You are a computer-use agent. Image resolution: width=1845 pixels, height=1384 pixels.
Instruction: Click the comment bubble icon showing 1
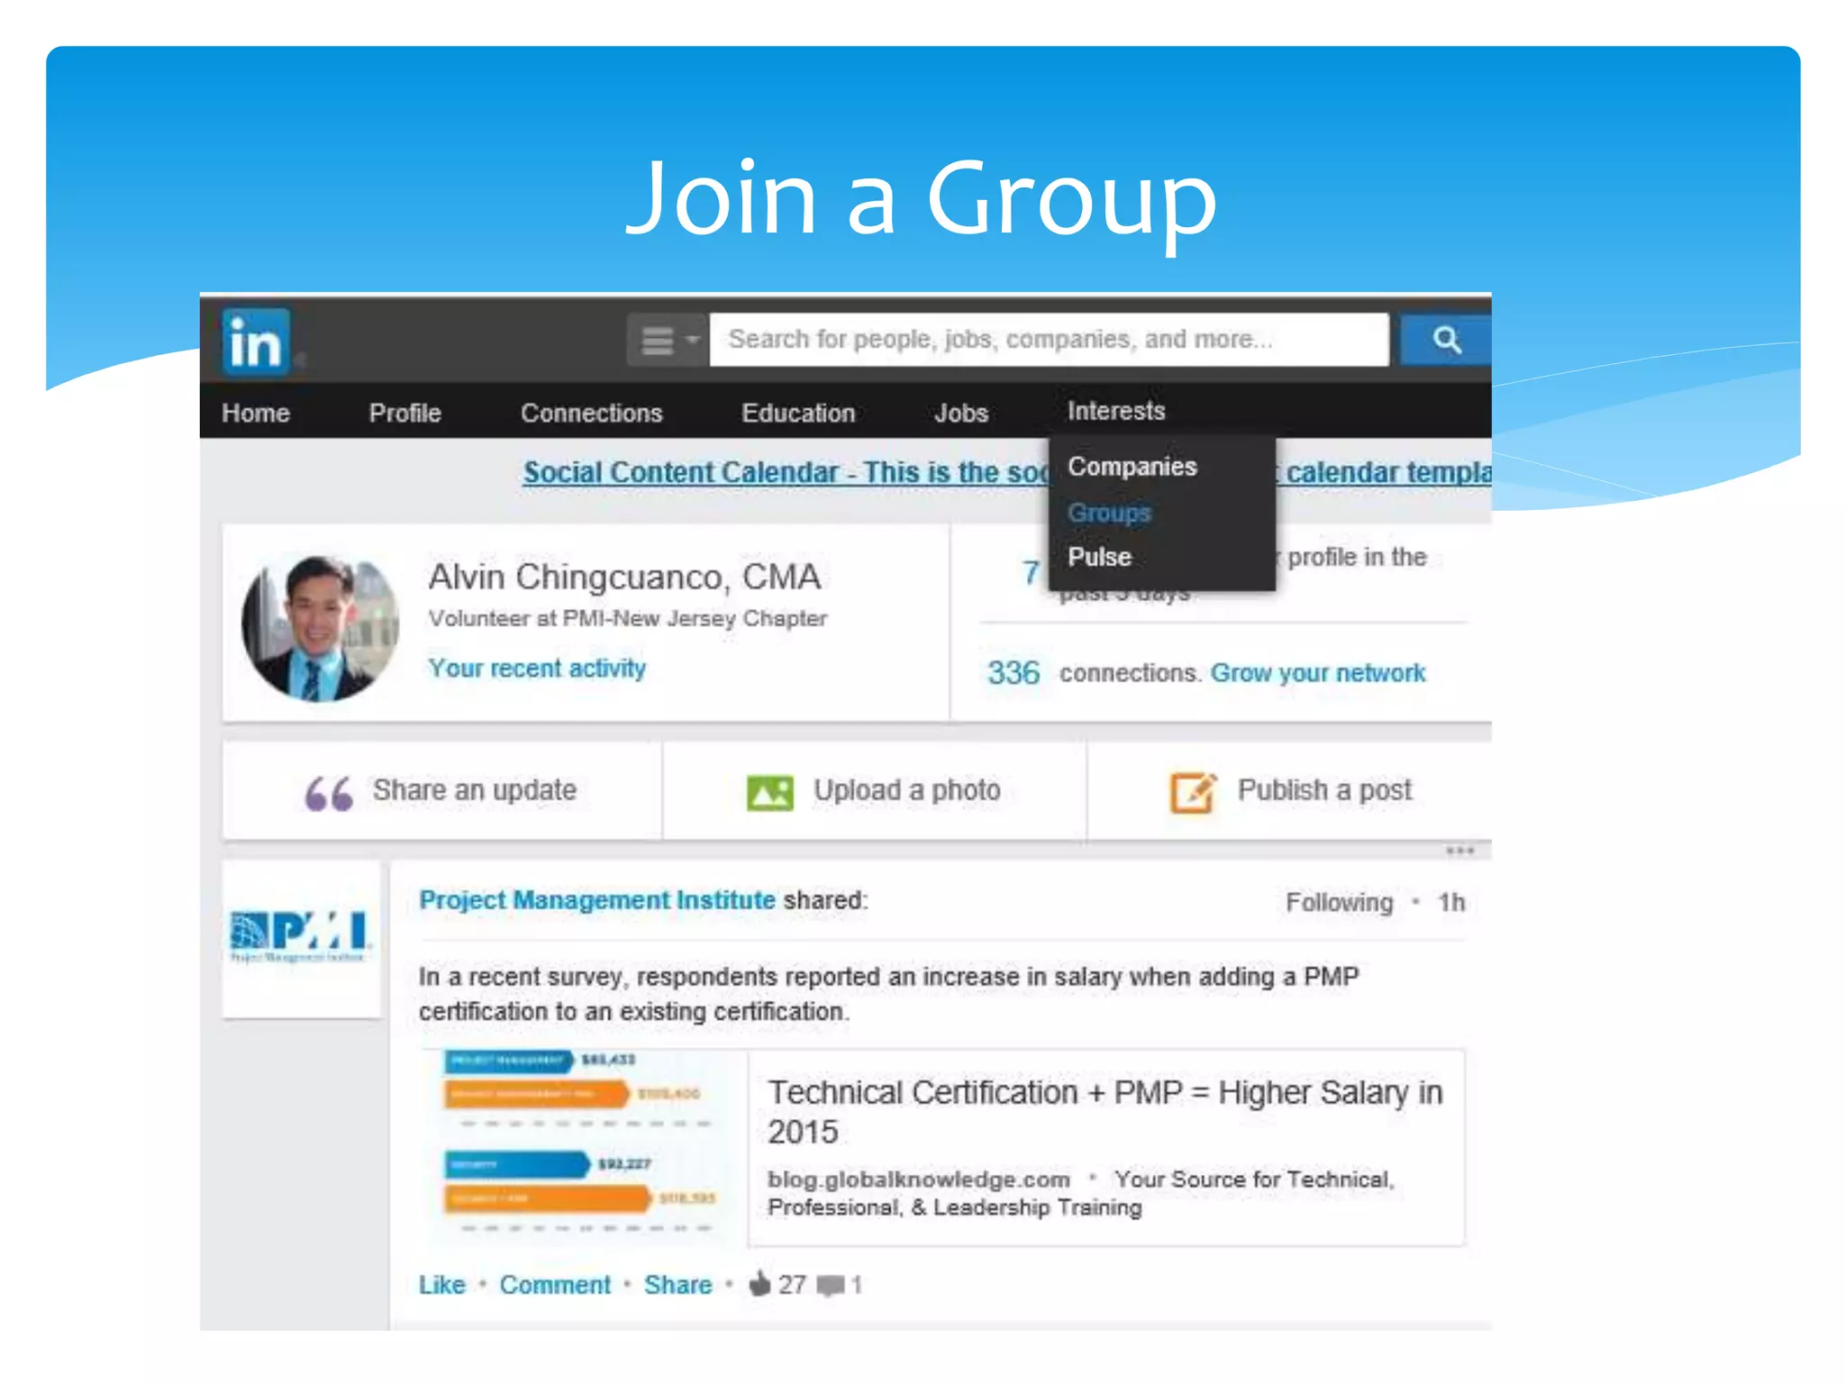pyautogui.click(x=831, y=1286)
